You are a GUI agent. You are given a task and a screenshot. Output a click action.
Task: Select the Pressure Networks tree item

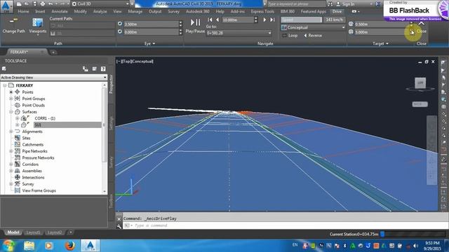(x=38, y=157)
